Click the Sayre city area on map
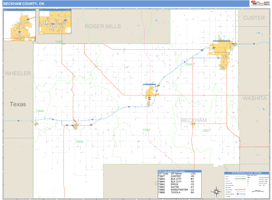The height and width of the screenshot is (200, 272). [x=150, y=94]
